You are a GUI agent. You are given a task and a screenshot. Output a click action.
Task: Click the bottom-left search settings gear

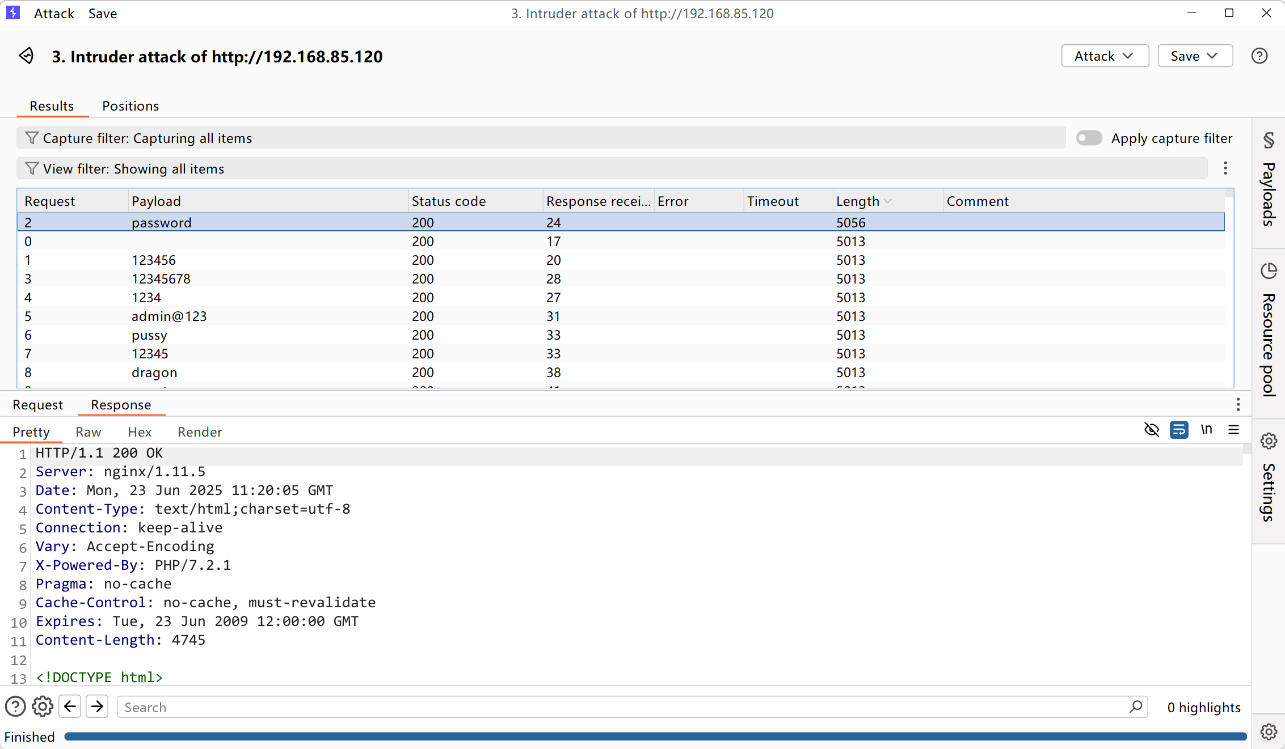43,706
